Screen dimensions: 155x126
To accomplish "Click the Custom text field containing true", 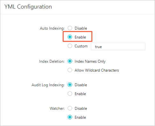I will (x=118, y=46).
